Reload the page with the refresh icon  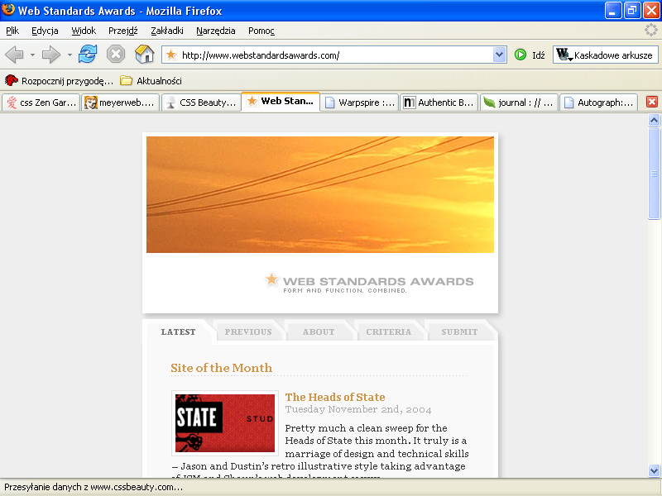point(88,55)
